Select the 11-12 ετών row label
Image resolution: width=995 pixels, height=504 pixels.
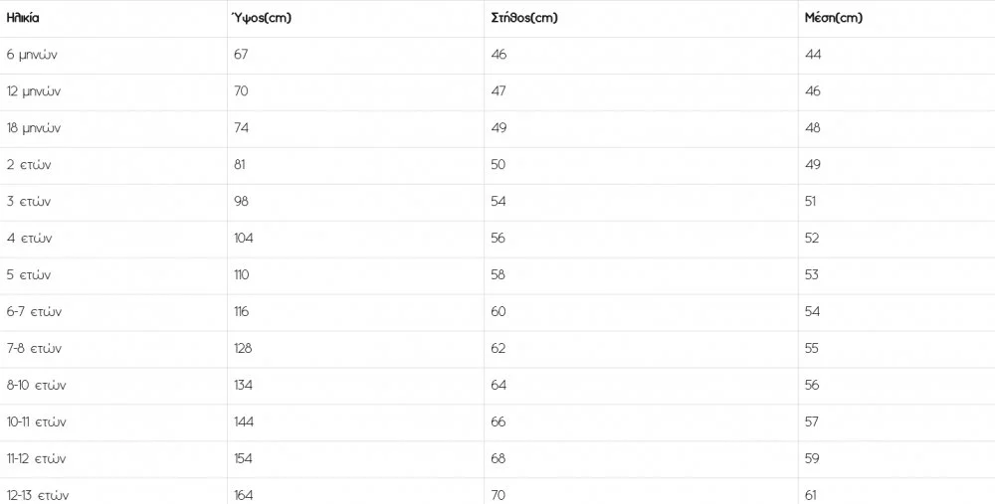(36, 459)
